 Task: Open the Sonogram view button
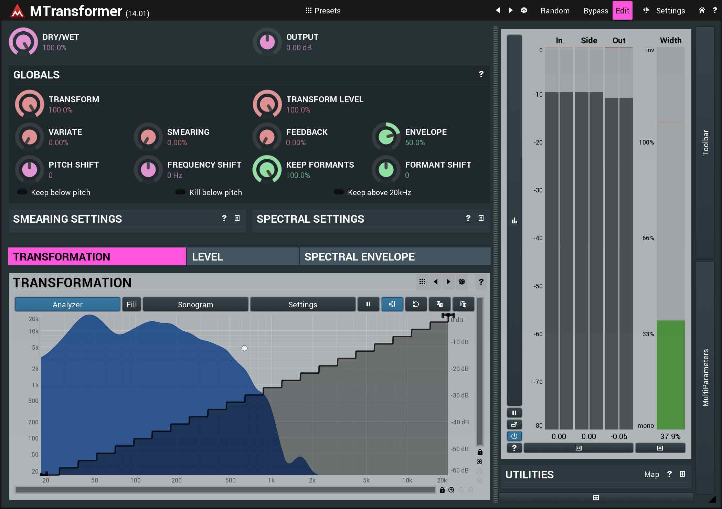pos(195,305)
